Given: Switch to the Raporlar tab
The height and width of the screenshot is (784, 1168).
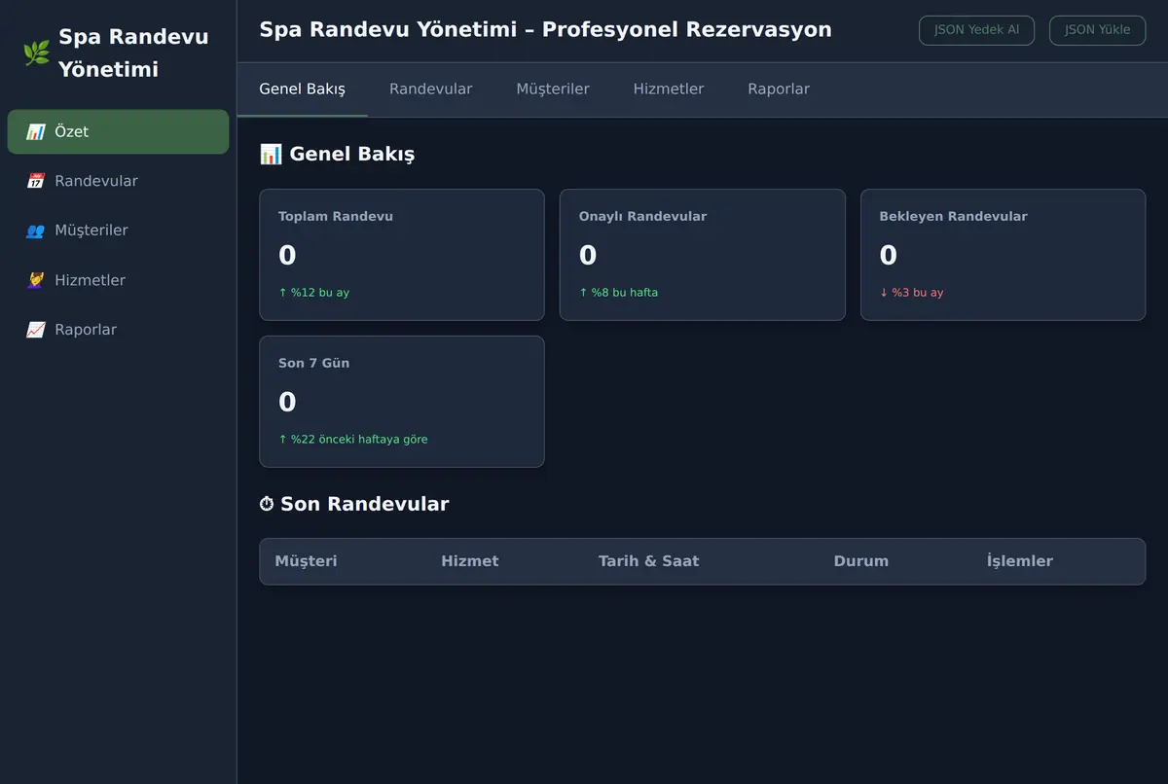Looking at the screenshot, I should (779, 89).
